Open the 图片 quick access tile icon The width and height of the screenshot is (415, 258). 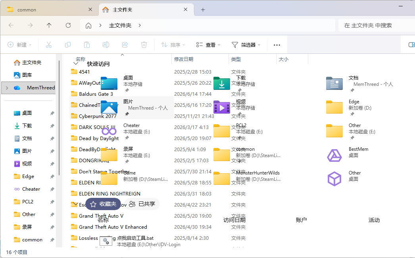109,107
